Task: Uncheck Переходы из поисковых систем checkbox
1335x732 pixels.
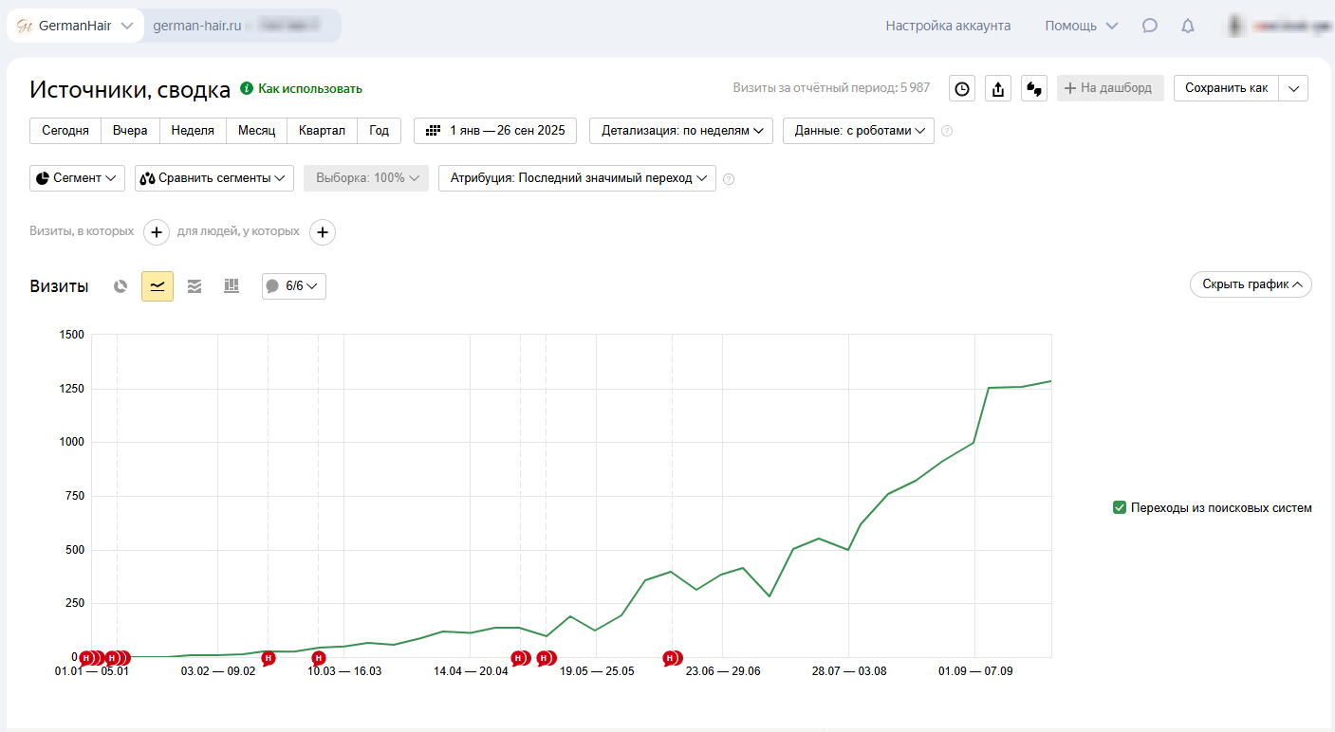Action: click(1120, 507)
